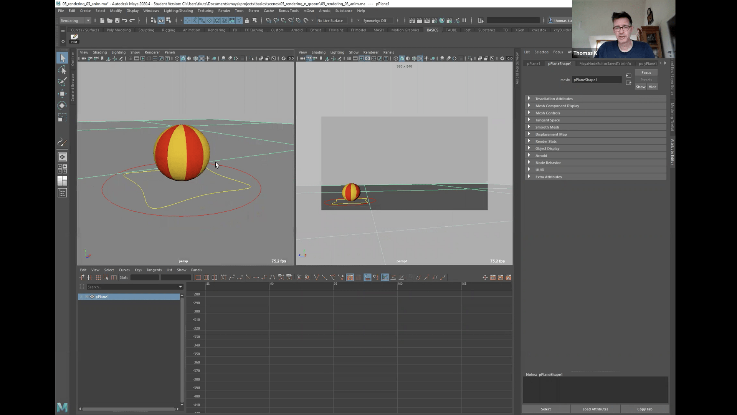This screenshot has width=737, height=415.
Task: Toggle Symmetry Off button in toolbar
Action: pyautogui.click(x=375, y=20)
